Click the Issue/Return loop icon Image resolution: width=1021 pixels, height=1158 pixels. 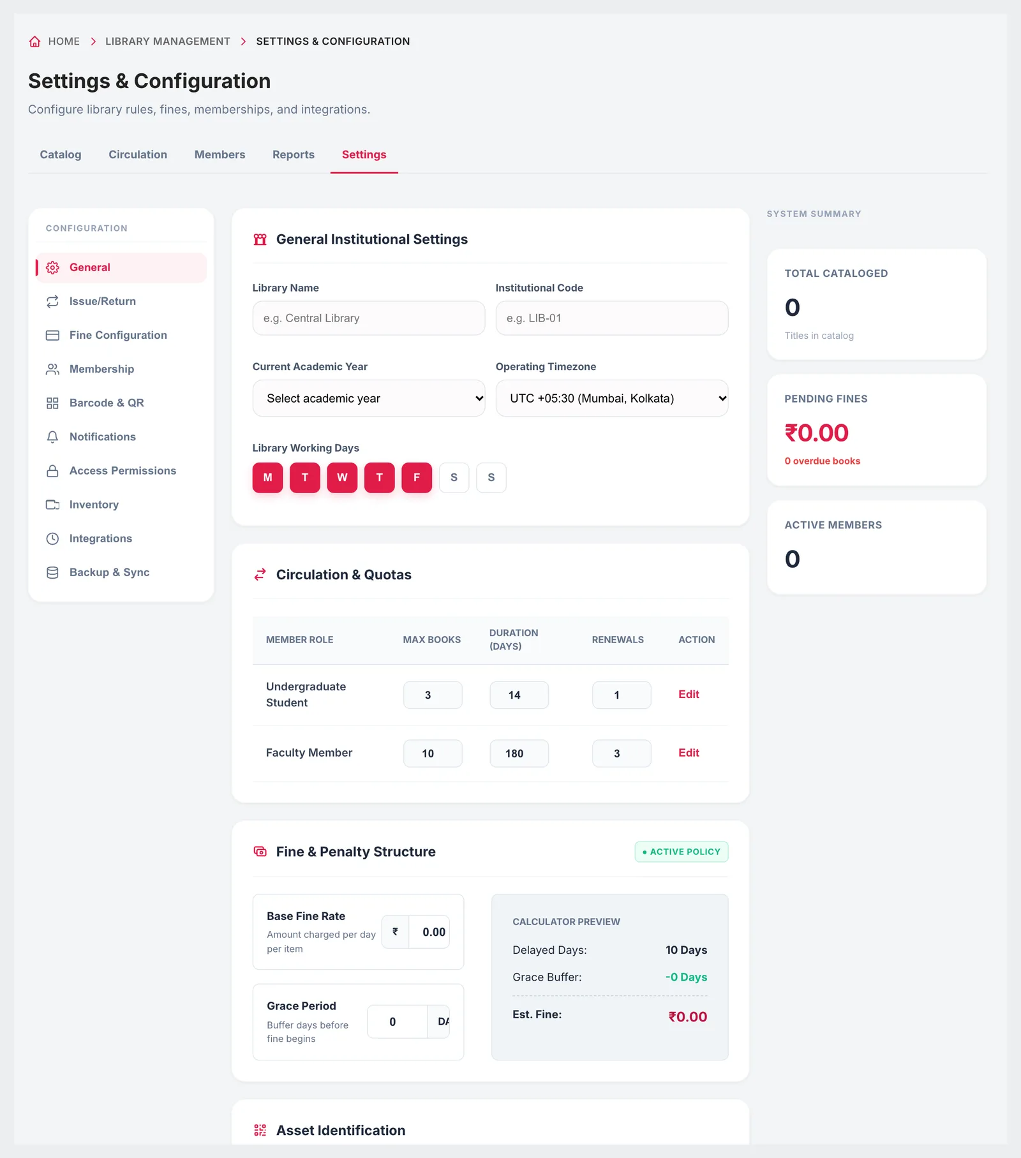tap(53, 302)
